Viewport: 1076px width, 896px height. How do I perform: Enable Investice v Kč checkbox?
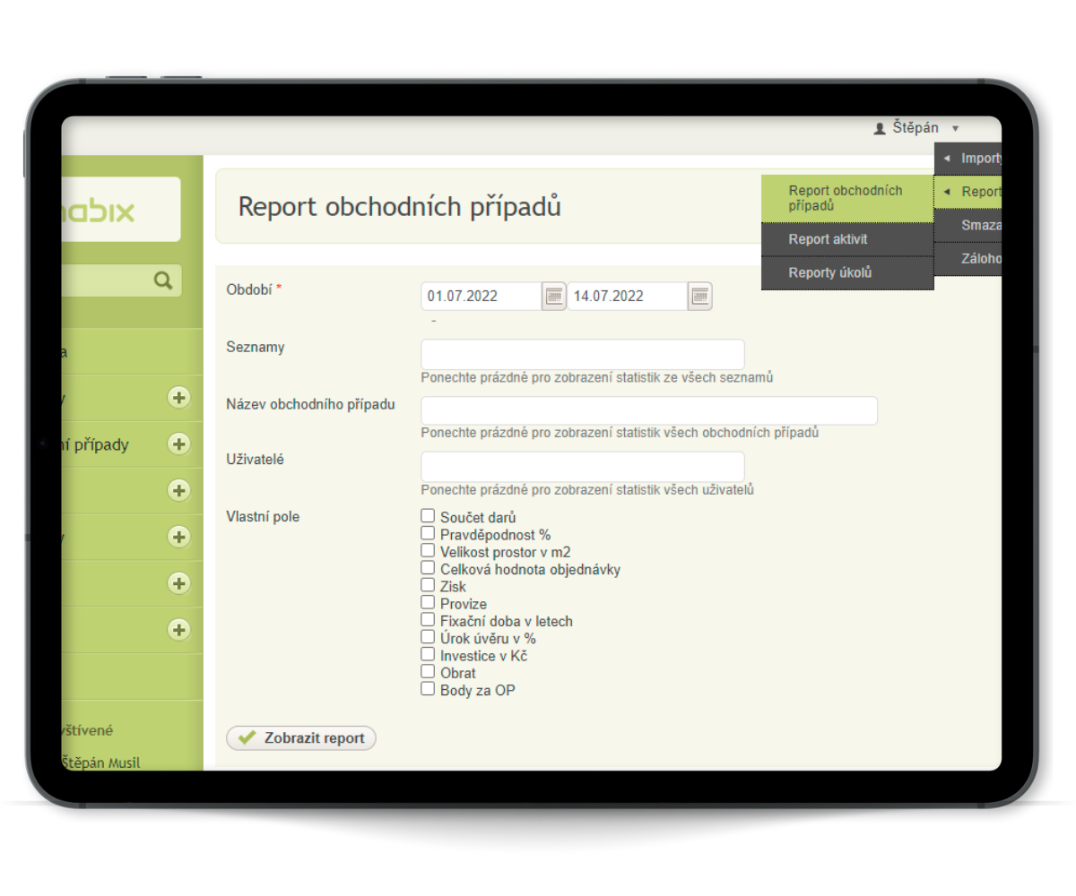pos(428,654)
